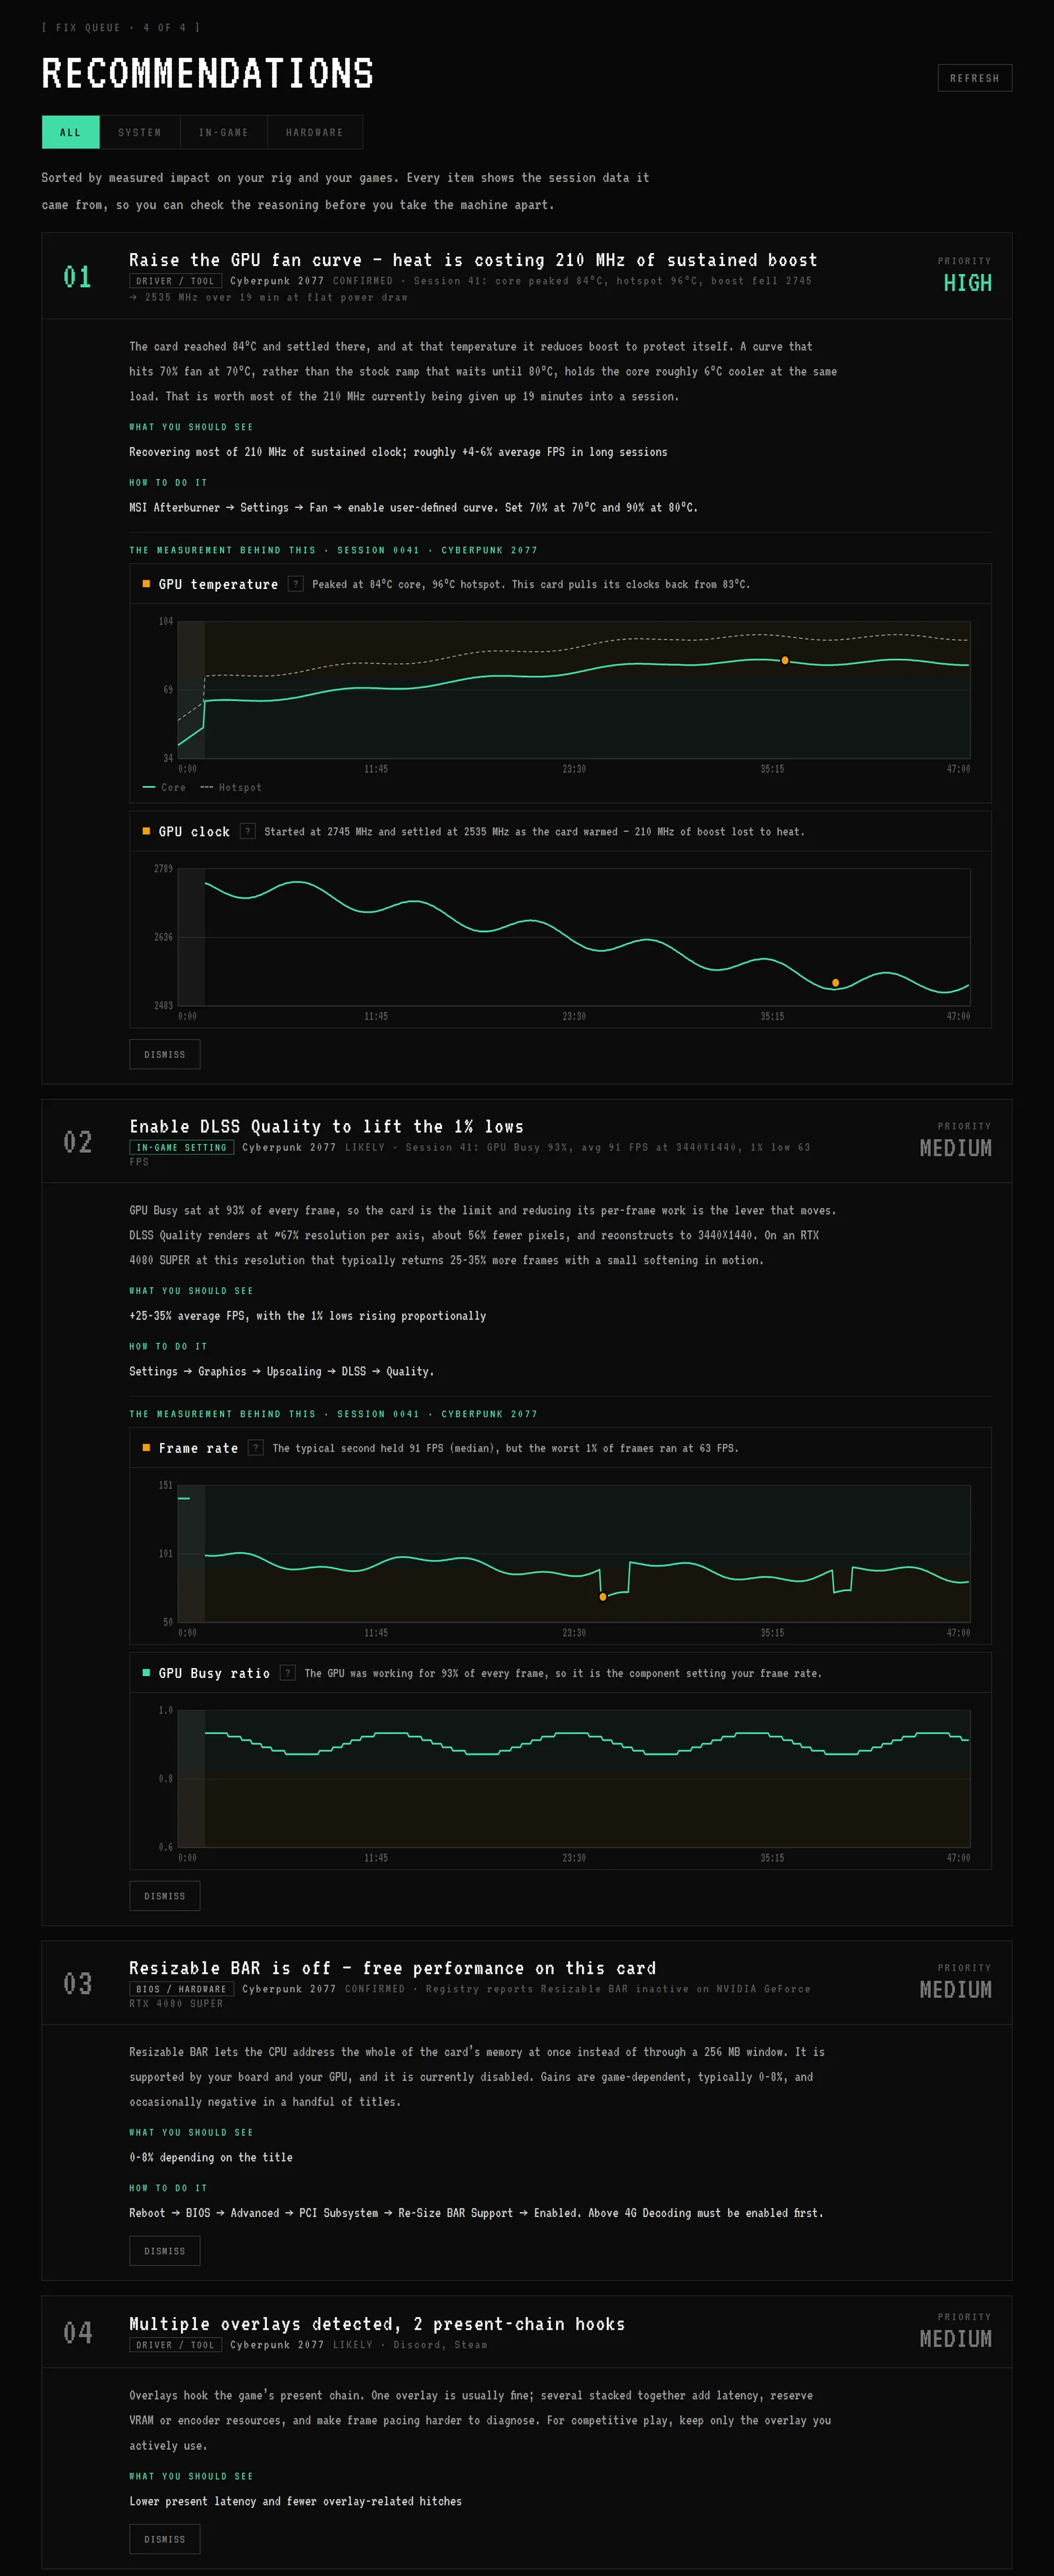
Task: Toggle the Hotspot series in temperature legend
Action: coord(231,787)
